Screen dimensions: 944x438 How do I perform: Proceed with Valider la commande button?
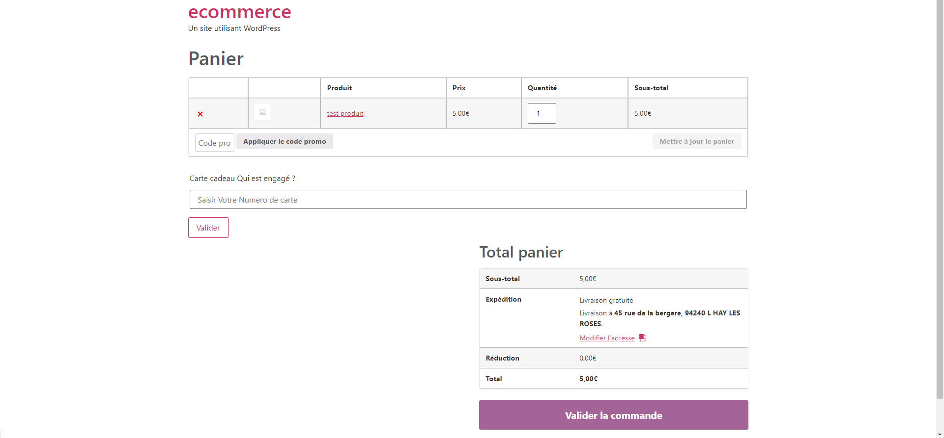pos(613,415)
